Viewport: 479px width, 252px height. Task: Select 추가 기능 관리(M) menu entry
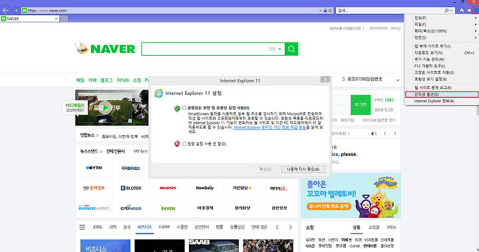(442, 59)
